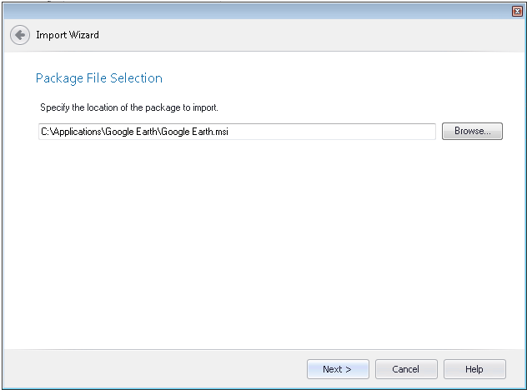The image size is (527, 390).
Task: Go back using the arrow icon
Action: pos(20,36)
